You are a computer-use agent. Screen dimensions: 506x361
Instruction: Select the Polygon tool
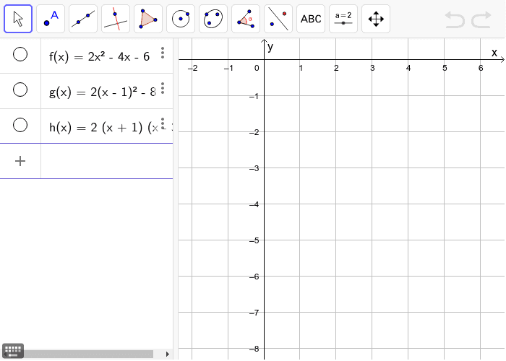pos(148,19)
